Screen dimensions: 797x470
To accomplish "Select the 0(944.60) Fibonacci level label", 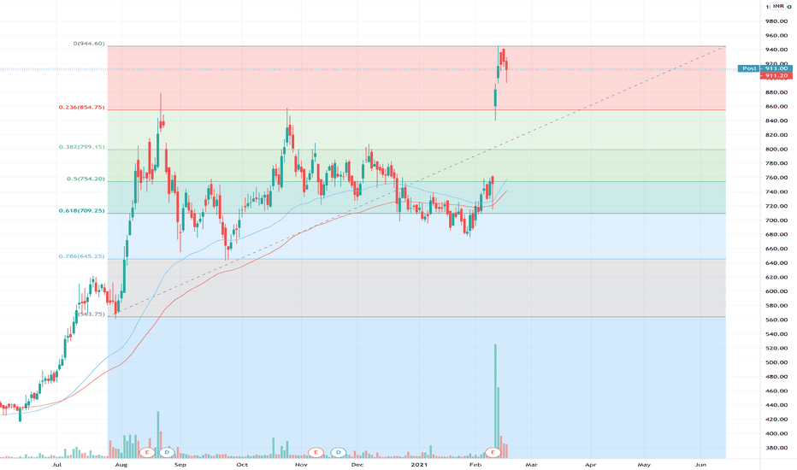I will click(89, 44).
